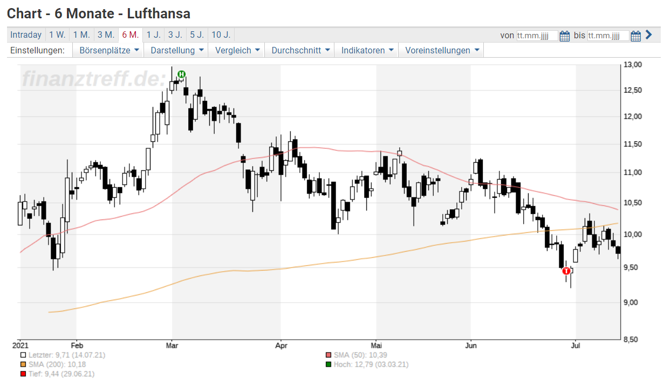Click the red Tief legend swatch

[23, 374]
